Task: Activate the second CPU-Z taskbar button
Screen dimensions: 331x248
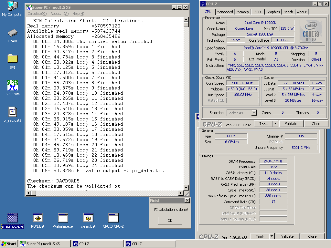Action: point(150,244)
